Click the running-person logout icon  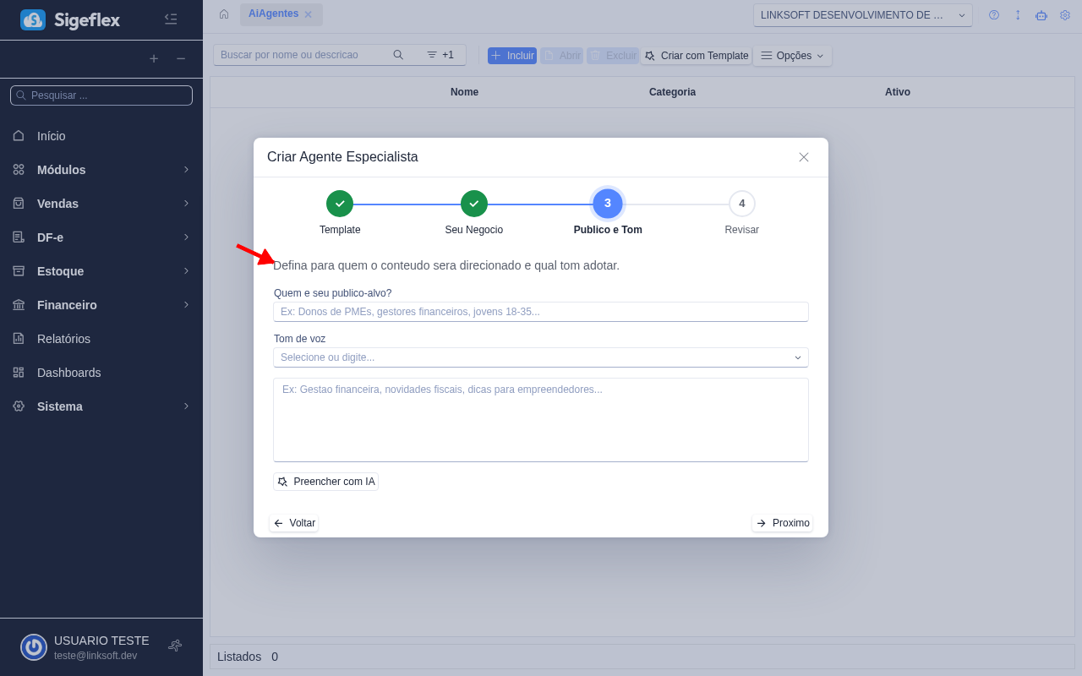pos(175,646)
